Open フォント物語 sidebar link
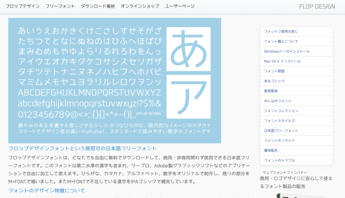Image resolution: width=345 pixels, height=198 pixels. (296, 71)
